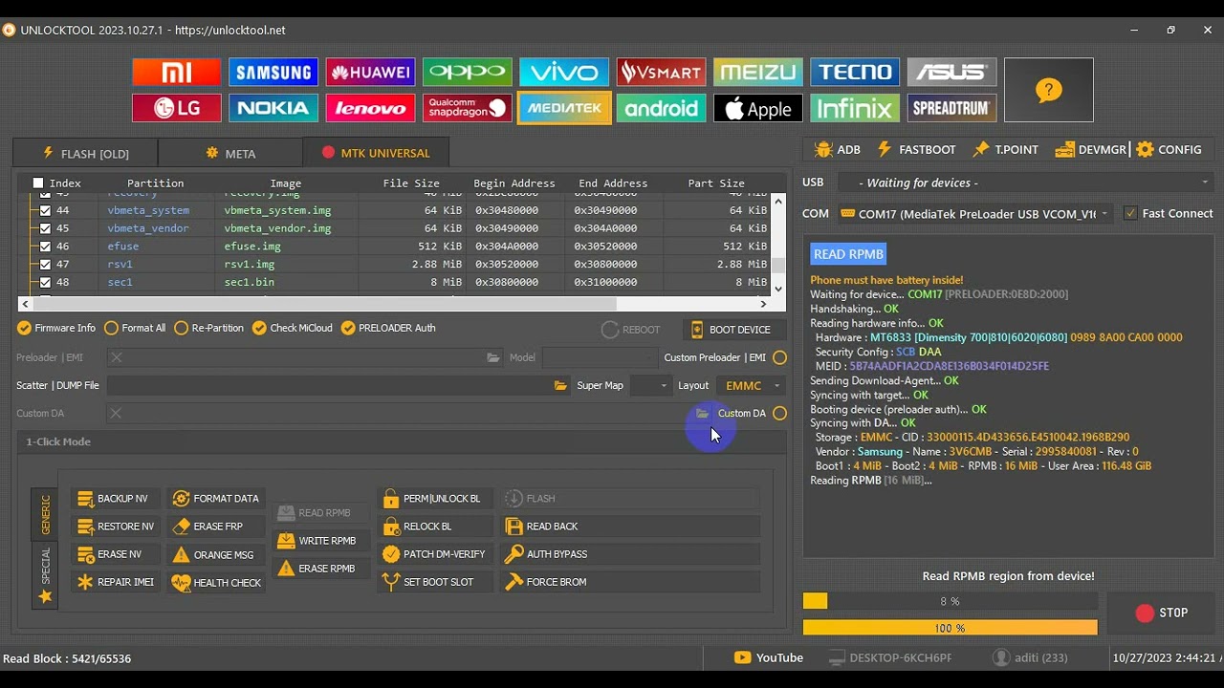The width and height of the screenshot is (1224, 688).
Task: Open the DEVMGR device manager
Action: pos(1091,150)
